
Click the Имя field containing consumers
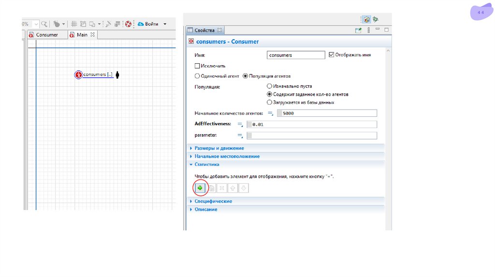pos(296,55)
